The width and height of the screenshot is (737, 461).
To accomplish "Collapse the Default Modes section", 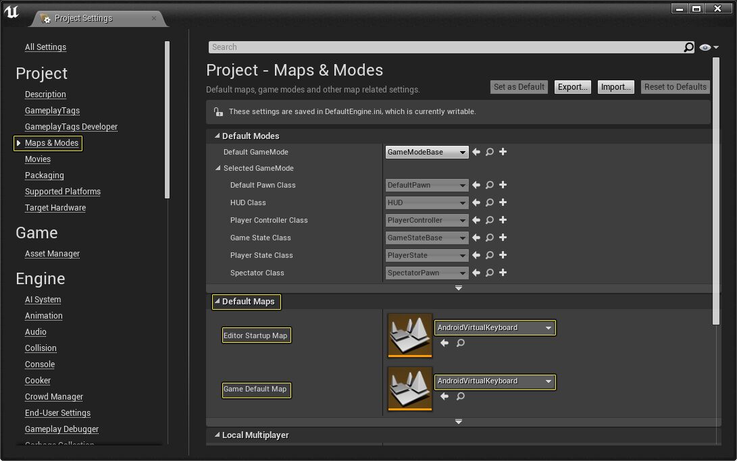I will coord(218,136).
